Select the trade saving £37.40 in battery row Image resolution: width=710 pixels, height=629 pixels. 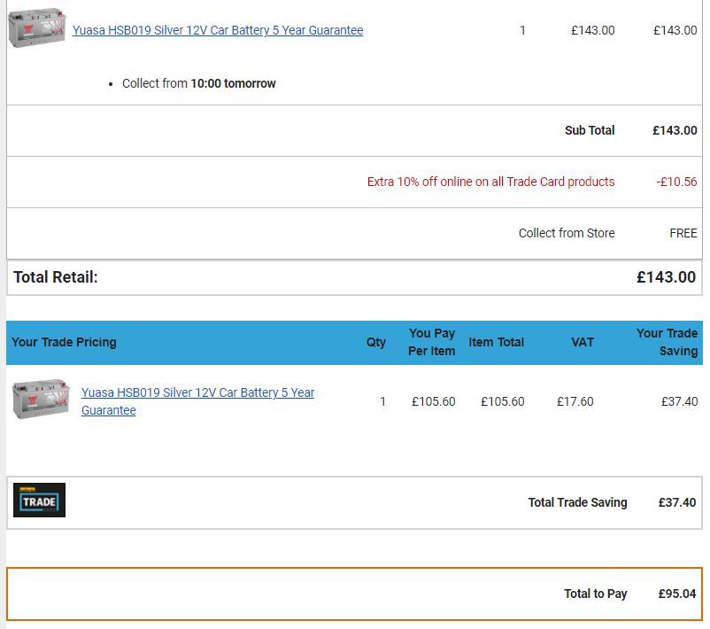680,401
